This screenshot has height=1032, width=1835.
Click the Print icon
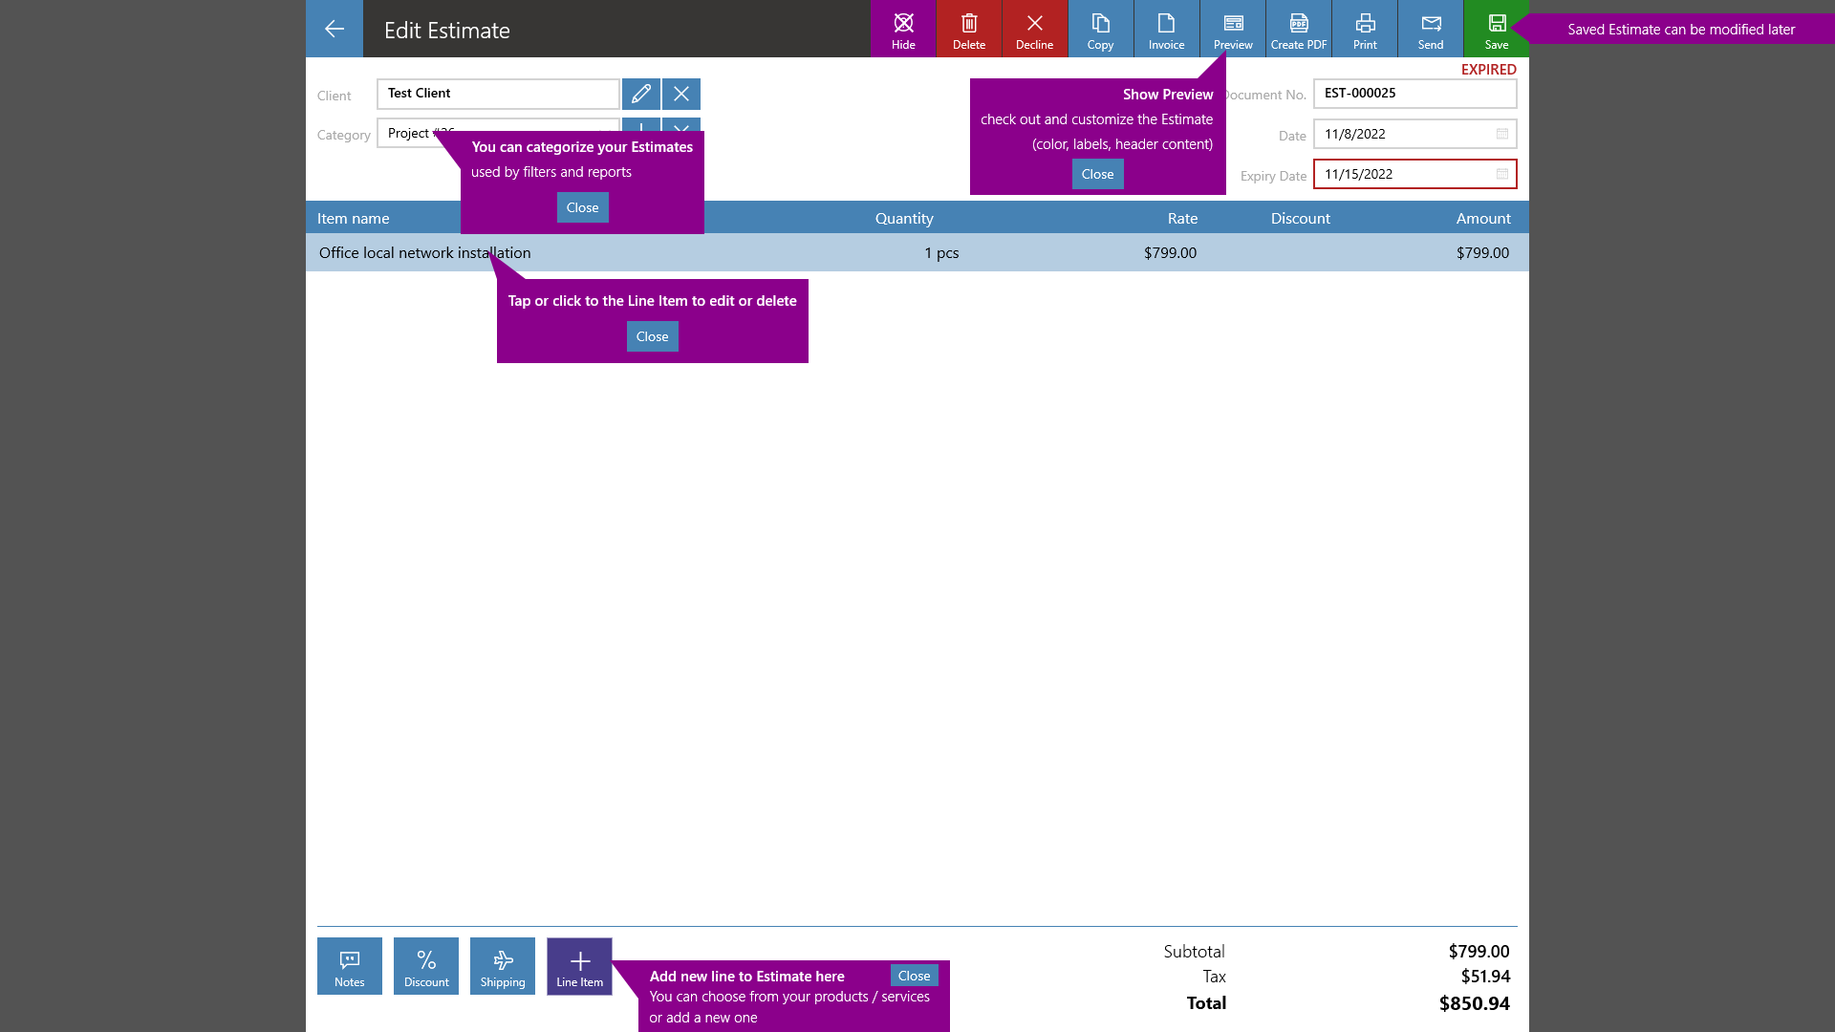[x=1365, y=29]
